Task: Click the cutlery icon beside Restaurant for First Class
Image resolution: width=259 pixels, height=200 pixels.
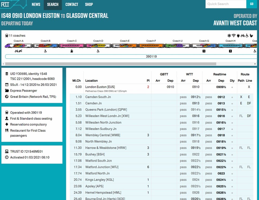Action: point(7,130)
